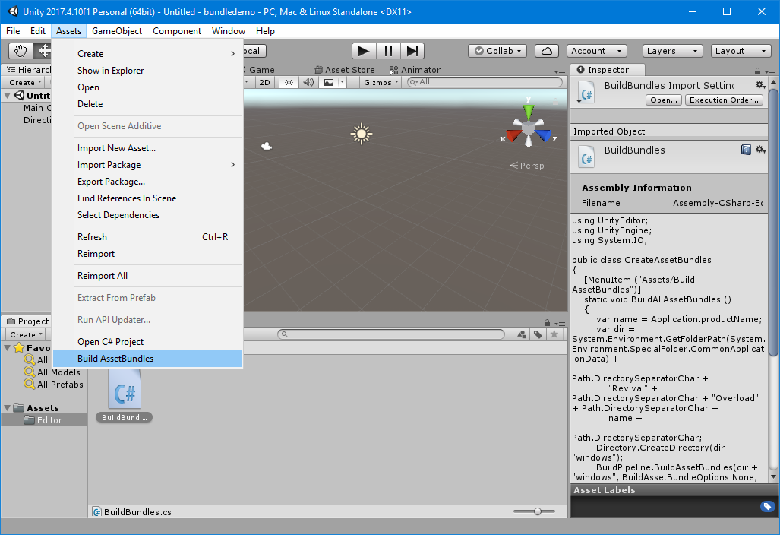Toggle the scene gizmo lock icon
Screen dimensions: 780x535
coord(556,102)
